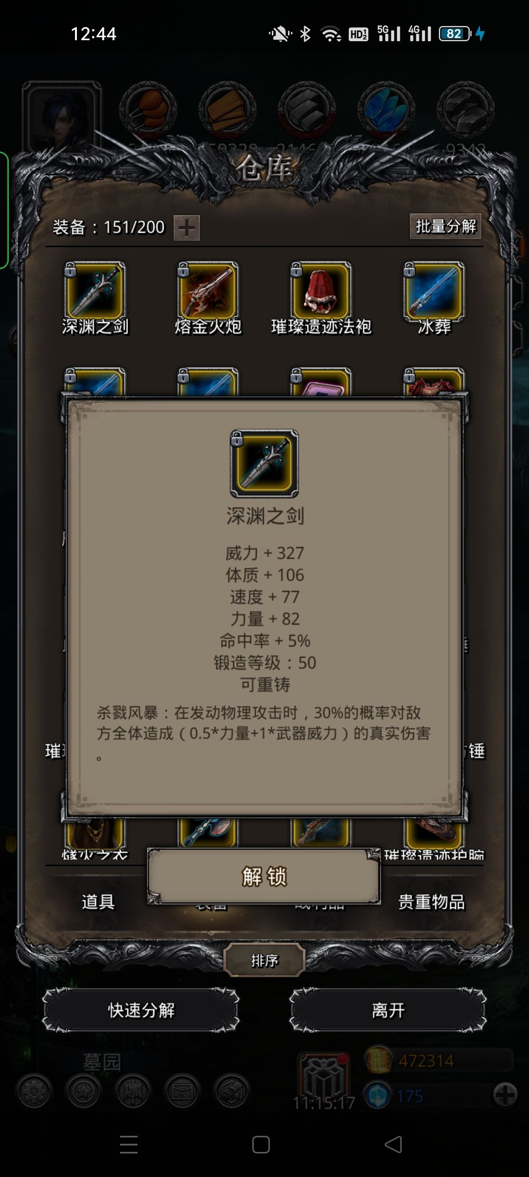Tap the blue crystal resource icon
Viewport: 529px width, 1177px height.
pyautogui.click(x=386, y=110)
